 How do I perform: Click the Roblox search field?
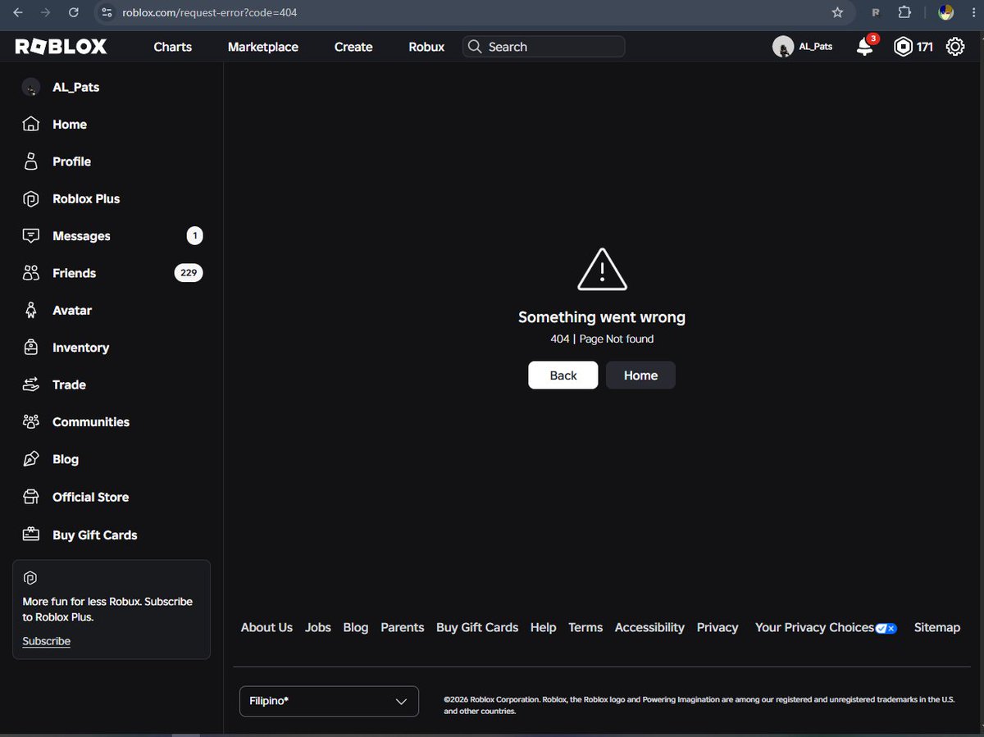pos(544,47)
